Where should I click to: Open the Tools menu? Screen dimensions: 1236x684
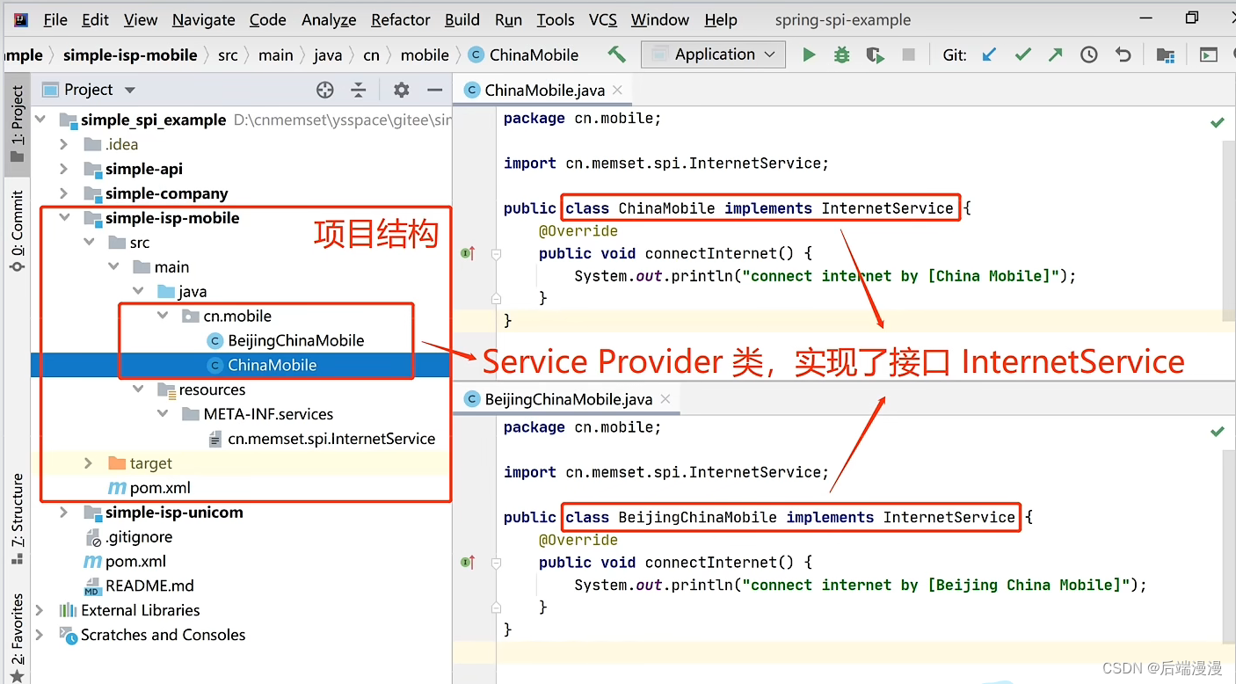click(556, 19)
